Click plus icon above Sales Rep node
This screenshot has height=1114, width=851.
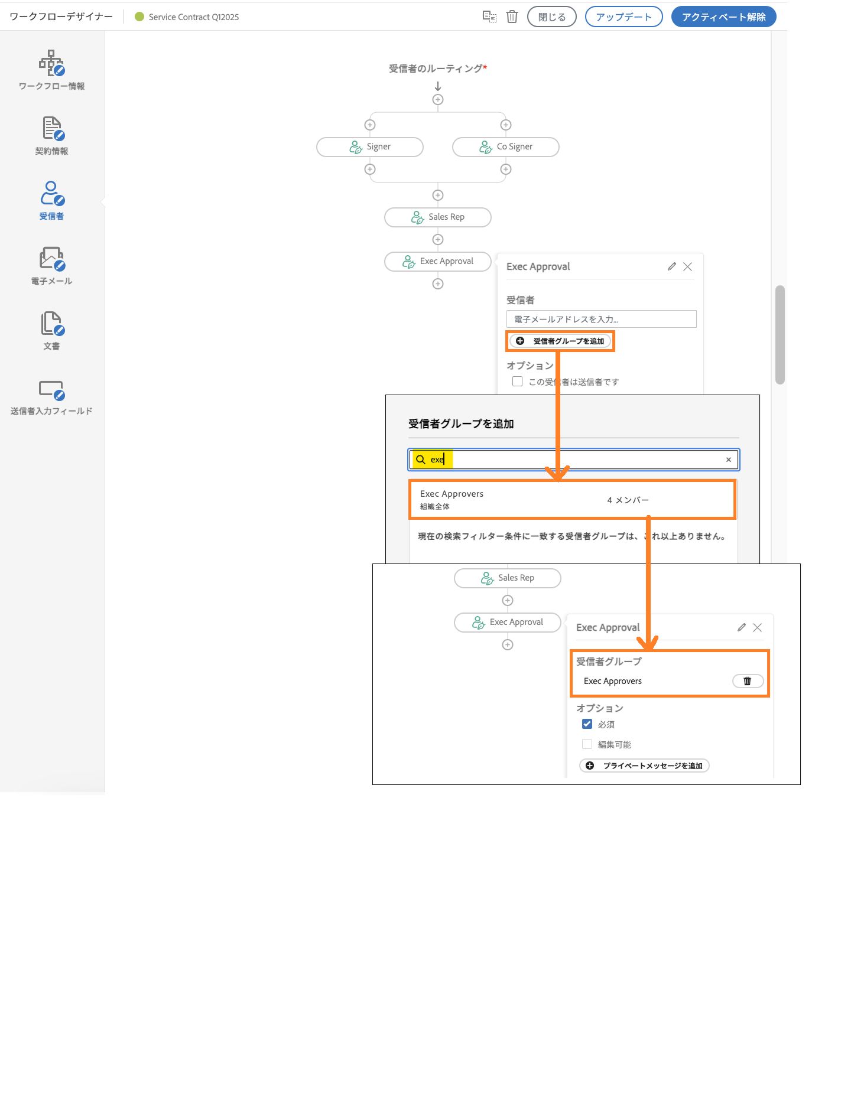[438, 196]
